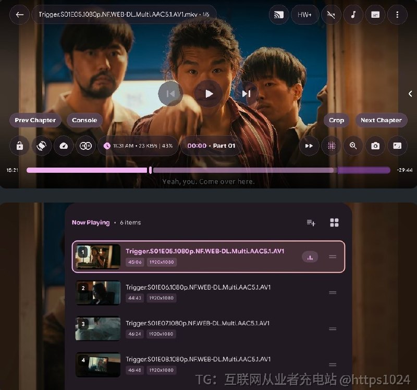The width and height of the screenshot is (417, 390).
Task: Skip to the next video
Action: click(x=246, y=93)
